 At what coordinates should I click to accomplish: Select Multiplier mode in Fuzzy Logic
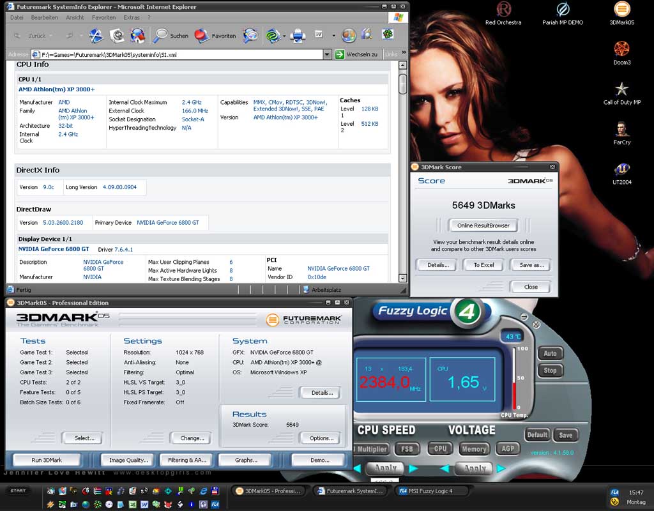coord(371,449)
